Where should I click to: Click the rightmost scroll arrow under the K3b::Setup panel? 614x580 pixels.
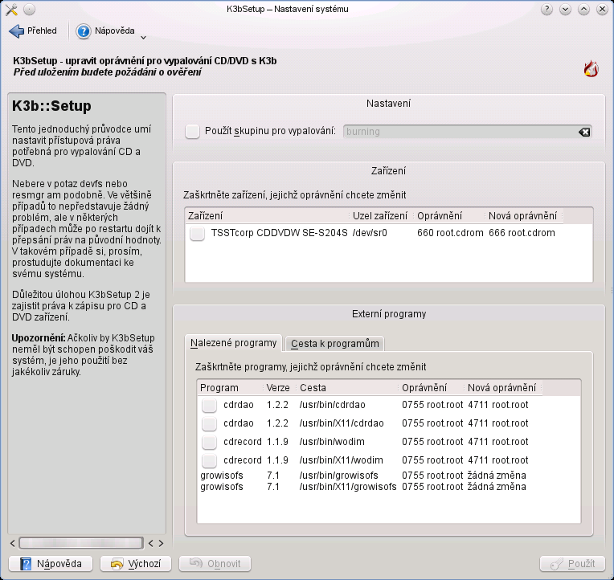[161, 543]
